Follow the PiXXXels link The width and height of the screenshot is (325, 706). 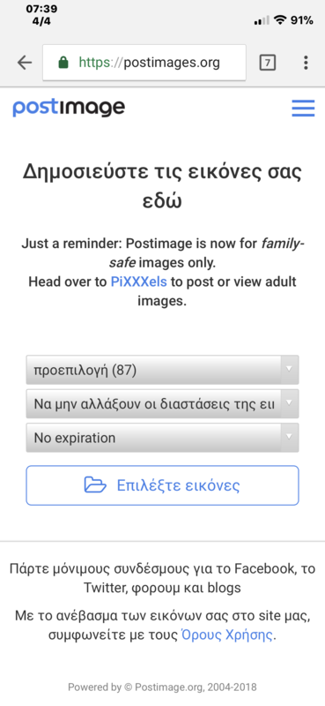(139, 282)
